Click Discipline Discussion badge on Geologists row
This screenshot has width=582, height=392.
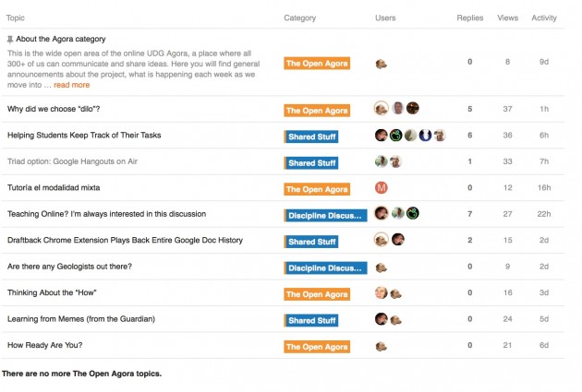coord(326,267)
